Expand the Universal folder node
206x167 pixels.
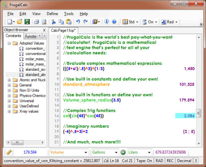(x=9, y=101)
